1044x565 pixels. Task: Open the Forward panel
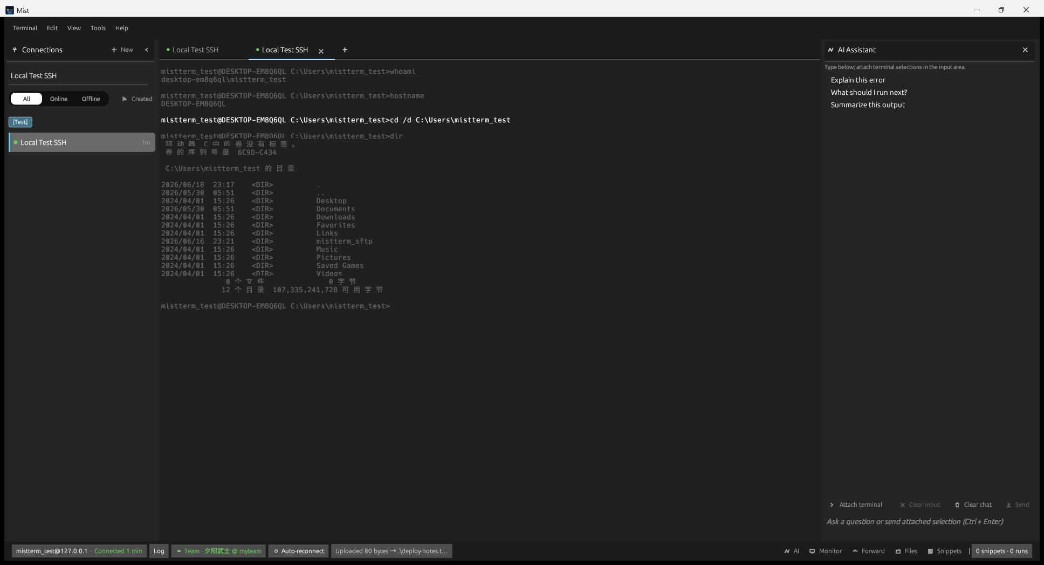(x=869, y=551)
